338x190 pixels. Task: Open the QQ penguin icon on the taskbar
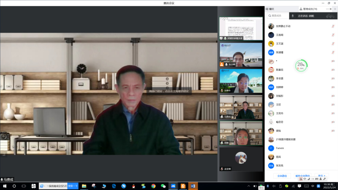point(134,186)
